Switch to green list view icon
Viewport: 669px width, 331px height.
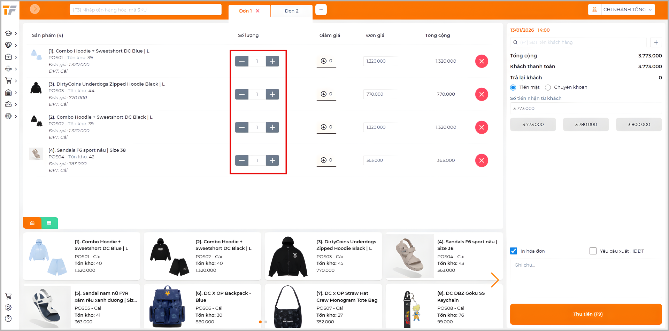[x=49, y=223]
